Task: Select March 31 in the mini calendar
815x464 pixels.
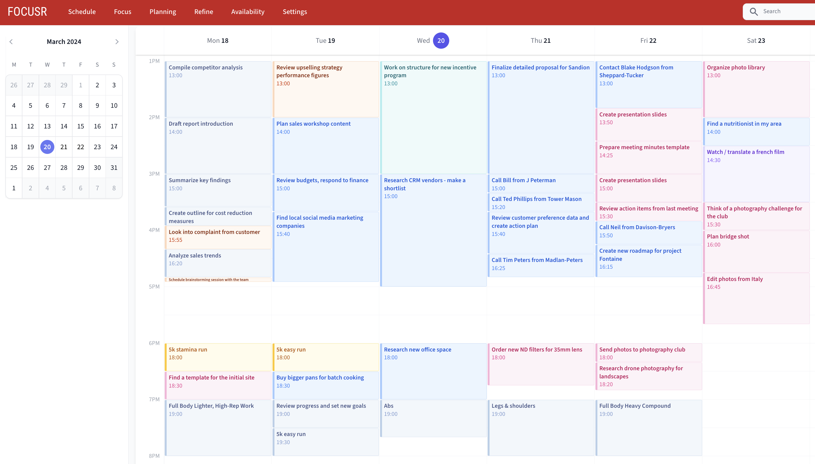Action: point(114,167)
